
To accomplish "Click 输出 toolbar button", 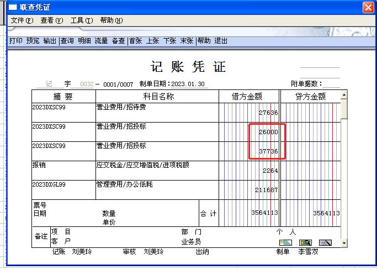I will coord(50,41).
